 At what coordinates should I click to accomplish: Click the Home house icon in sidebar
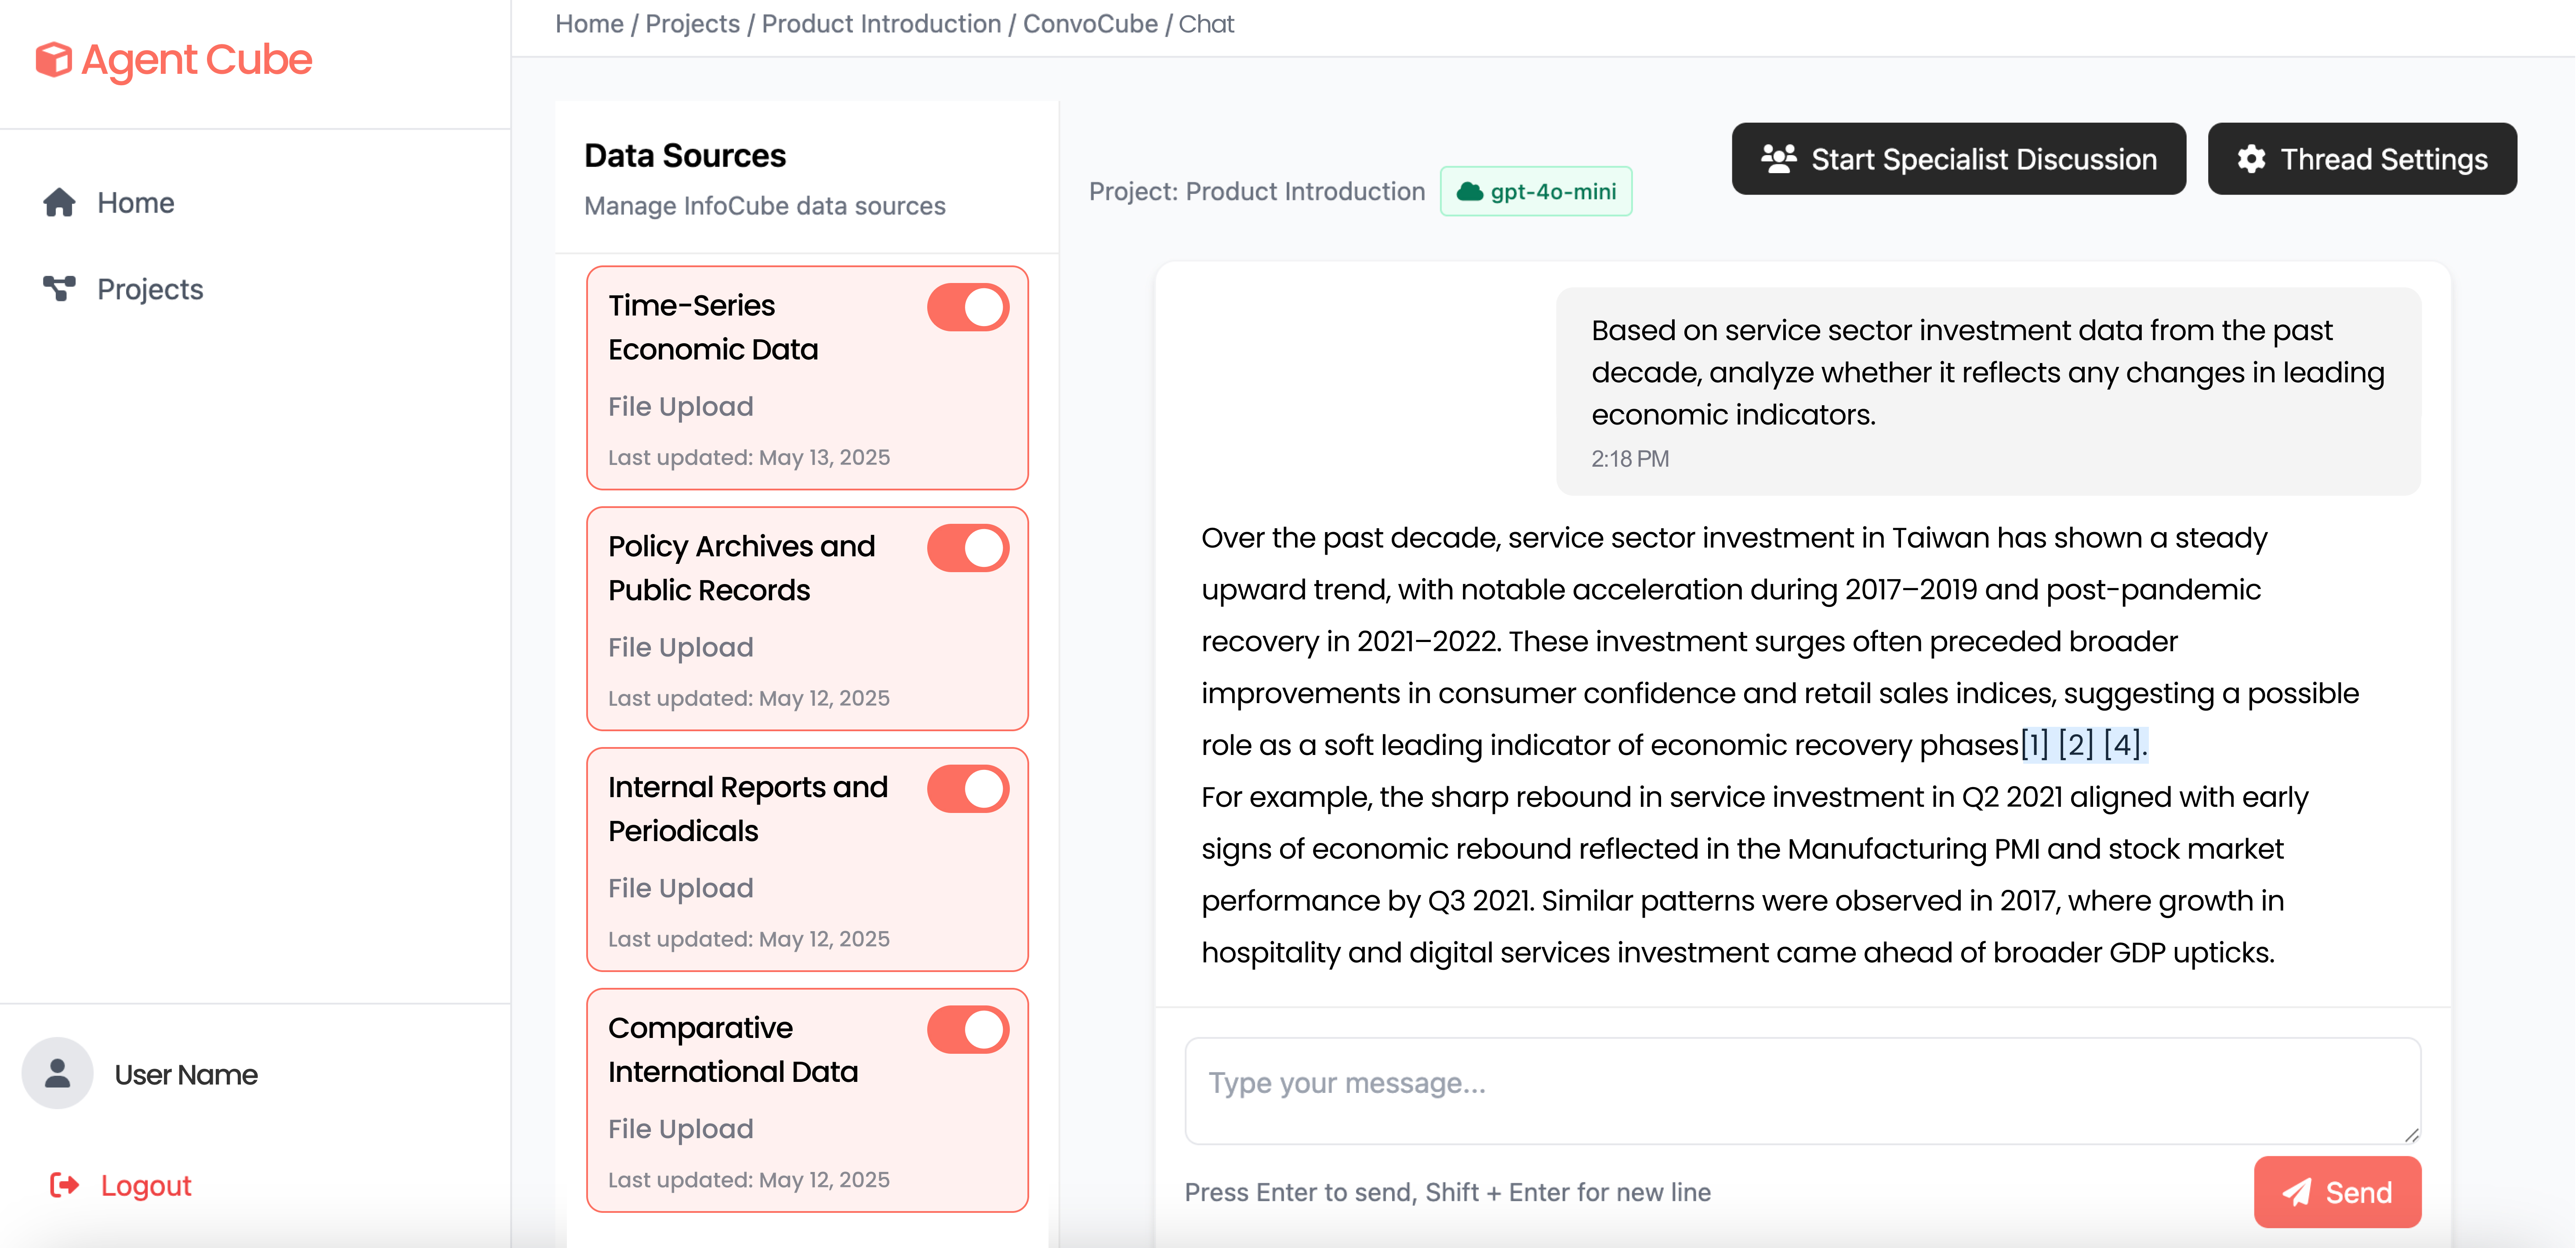(x=59, y=203)
